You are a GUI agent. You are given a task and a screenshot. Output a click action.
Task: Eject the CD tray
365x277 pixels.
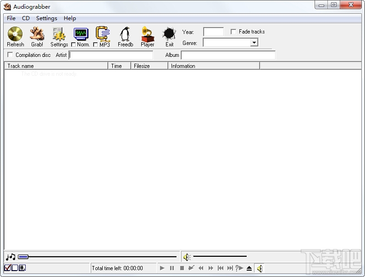tap(249, 268)
